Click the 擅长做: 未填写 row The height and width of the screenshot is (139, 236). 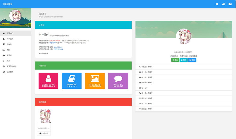(184, 98)
